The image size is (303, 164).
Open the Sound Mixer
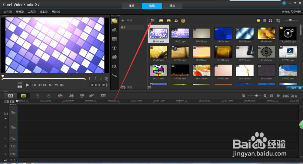point(72,96)
